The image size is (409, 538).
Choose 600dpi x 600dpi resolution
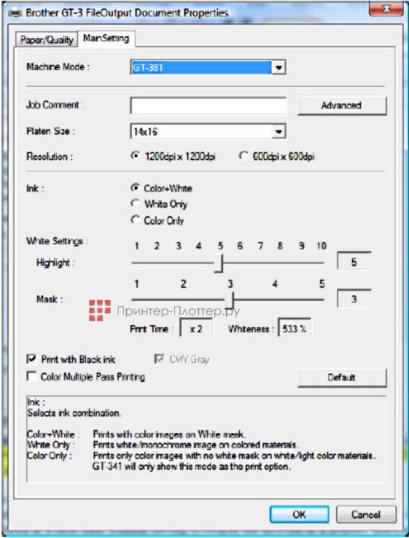click(x=243, y=156)
